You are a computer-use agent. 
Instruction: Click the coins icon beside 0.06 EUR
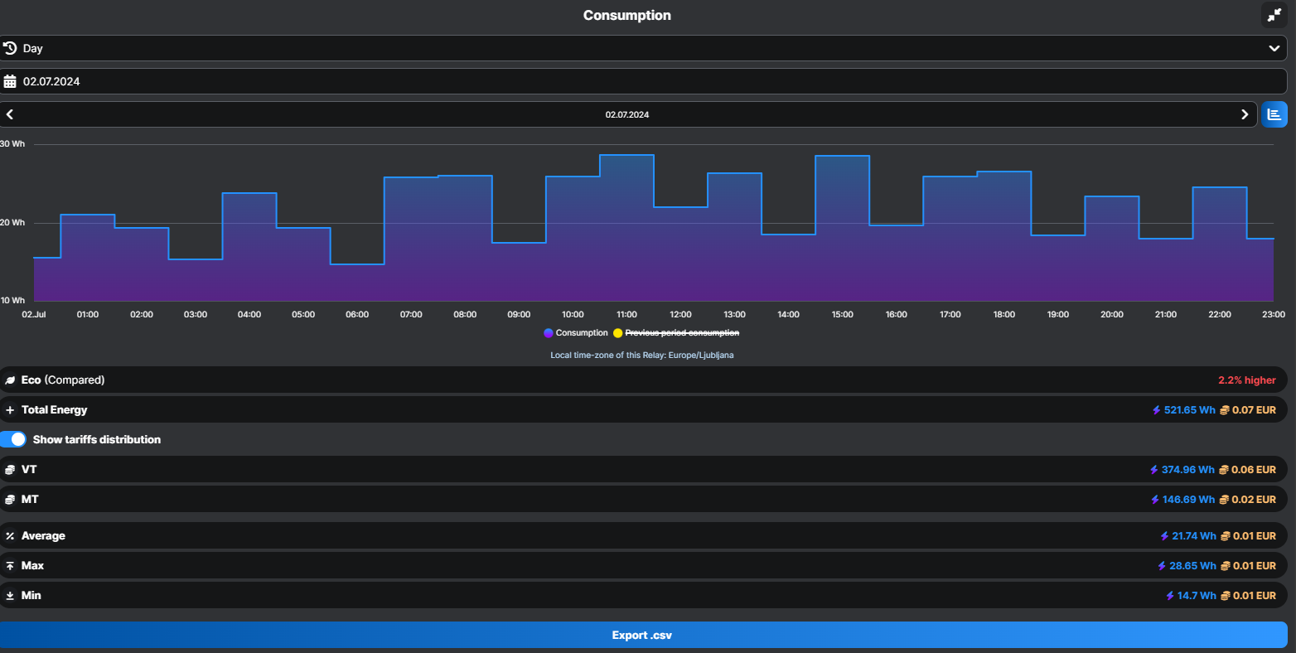pos(1224,470)
